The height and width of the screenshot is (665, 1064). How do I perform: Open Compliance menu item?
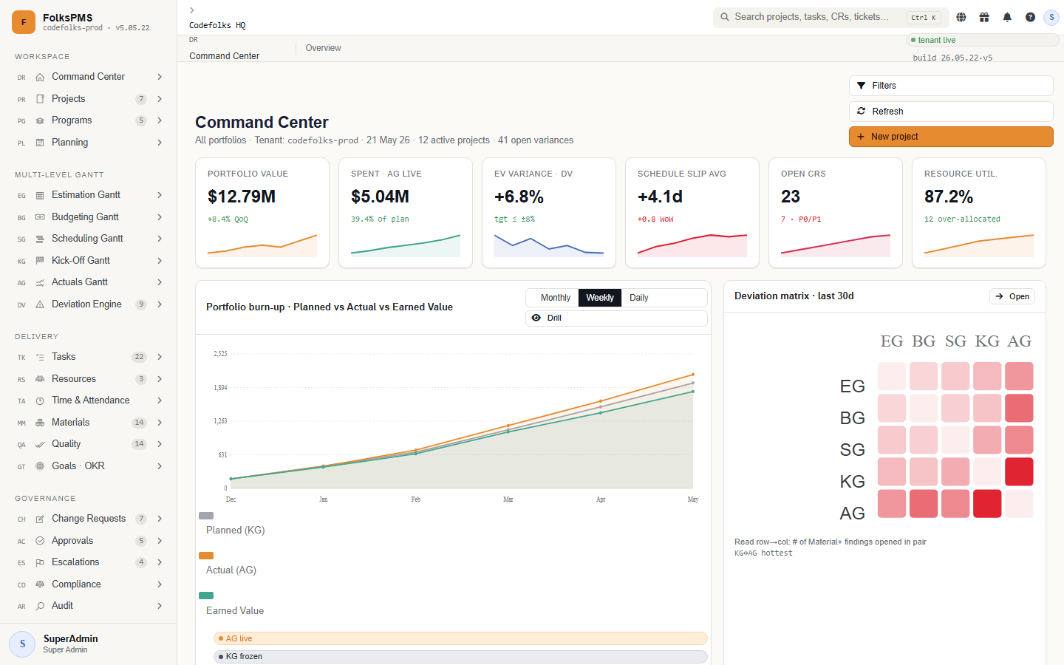click(x=89, y=584)
